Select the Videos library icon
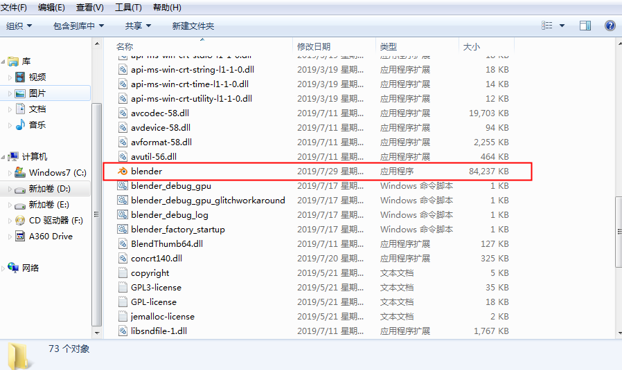622x370 pixels. click(x=20, y=77)
